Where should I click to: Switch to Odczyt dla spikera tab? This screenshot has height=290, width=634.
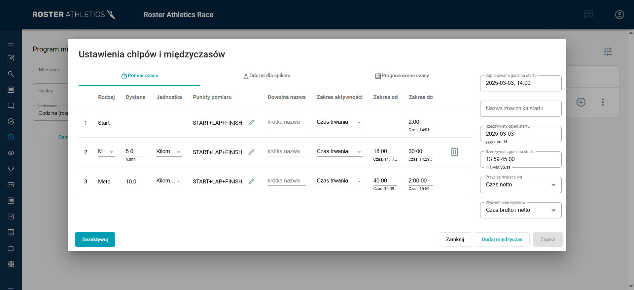point(267,76)
